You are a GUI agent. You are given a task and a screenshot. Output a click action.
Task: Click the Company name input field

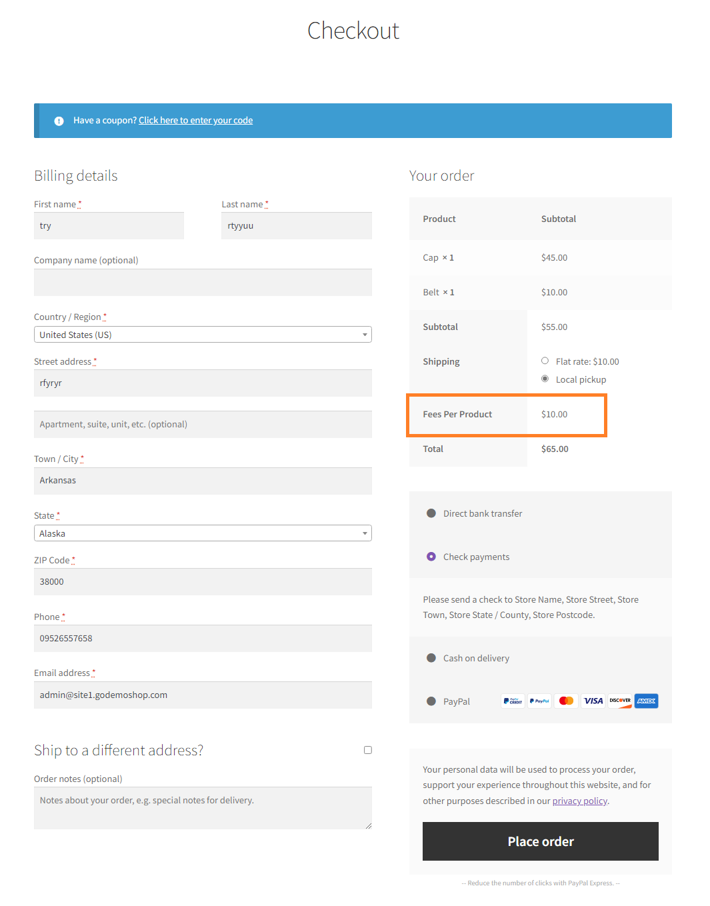point(203,282)
